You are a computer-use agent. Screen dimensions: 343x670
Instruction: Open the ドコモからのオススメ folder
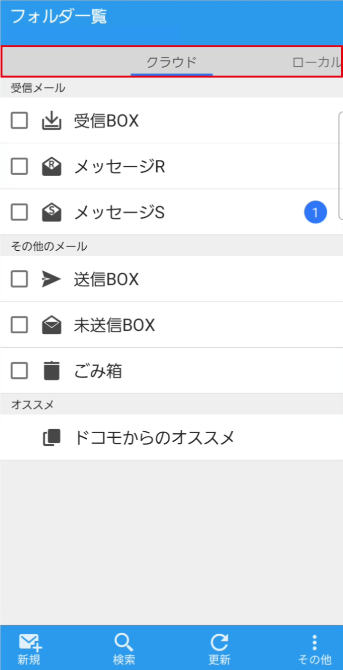click(154, 437)
